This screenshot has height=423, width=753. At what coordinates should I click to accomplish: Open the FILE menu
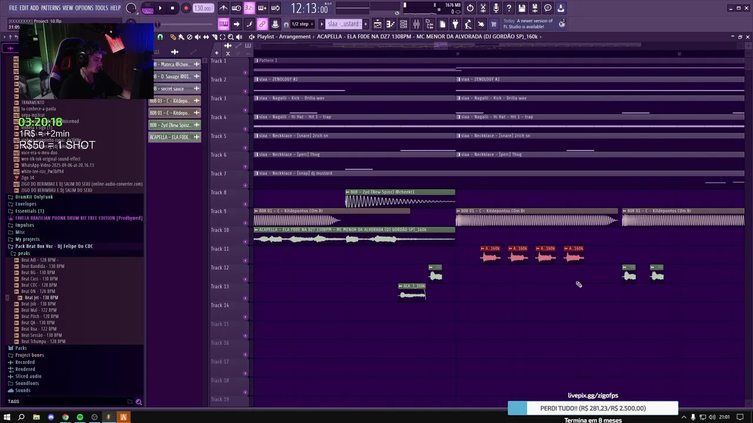[x=13, y=8]
